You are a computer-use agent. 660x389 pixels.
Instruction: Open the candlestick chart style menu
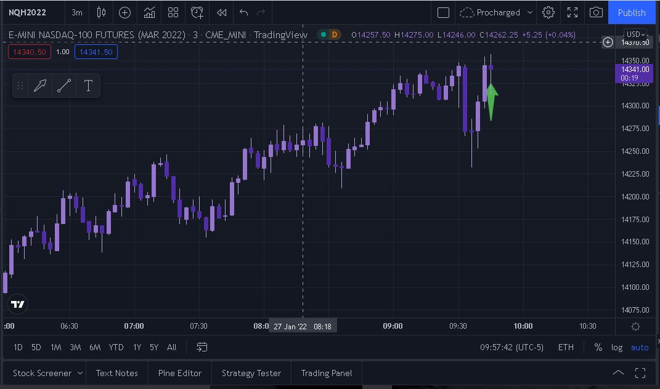(x=102, y=12)
